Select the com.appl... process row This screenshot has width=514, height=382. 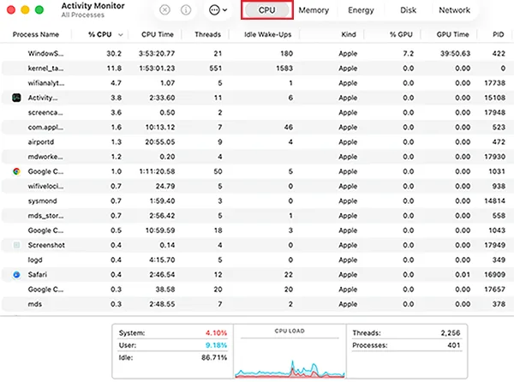pyautogui.click(x=257, y=127)
